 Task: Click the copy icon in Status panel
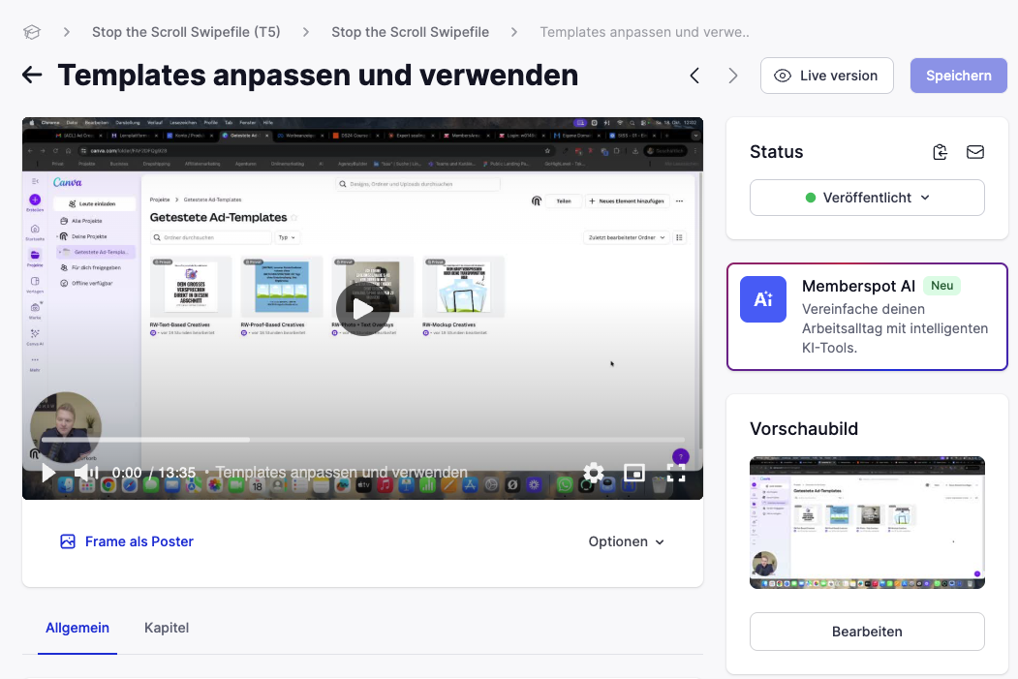coord(940,152)
